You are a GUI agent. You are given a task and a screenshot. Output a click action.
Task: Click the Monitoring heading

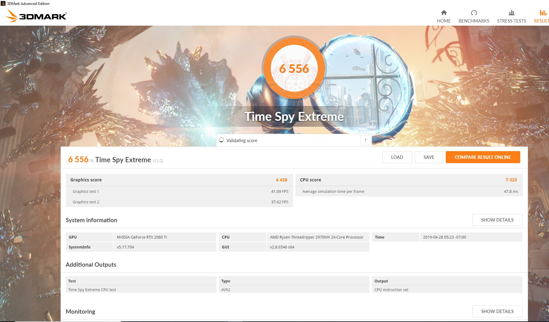point(80,311)
